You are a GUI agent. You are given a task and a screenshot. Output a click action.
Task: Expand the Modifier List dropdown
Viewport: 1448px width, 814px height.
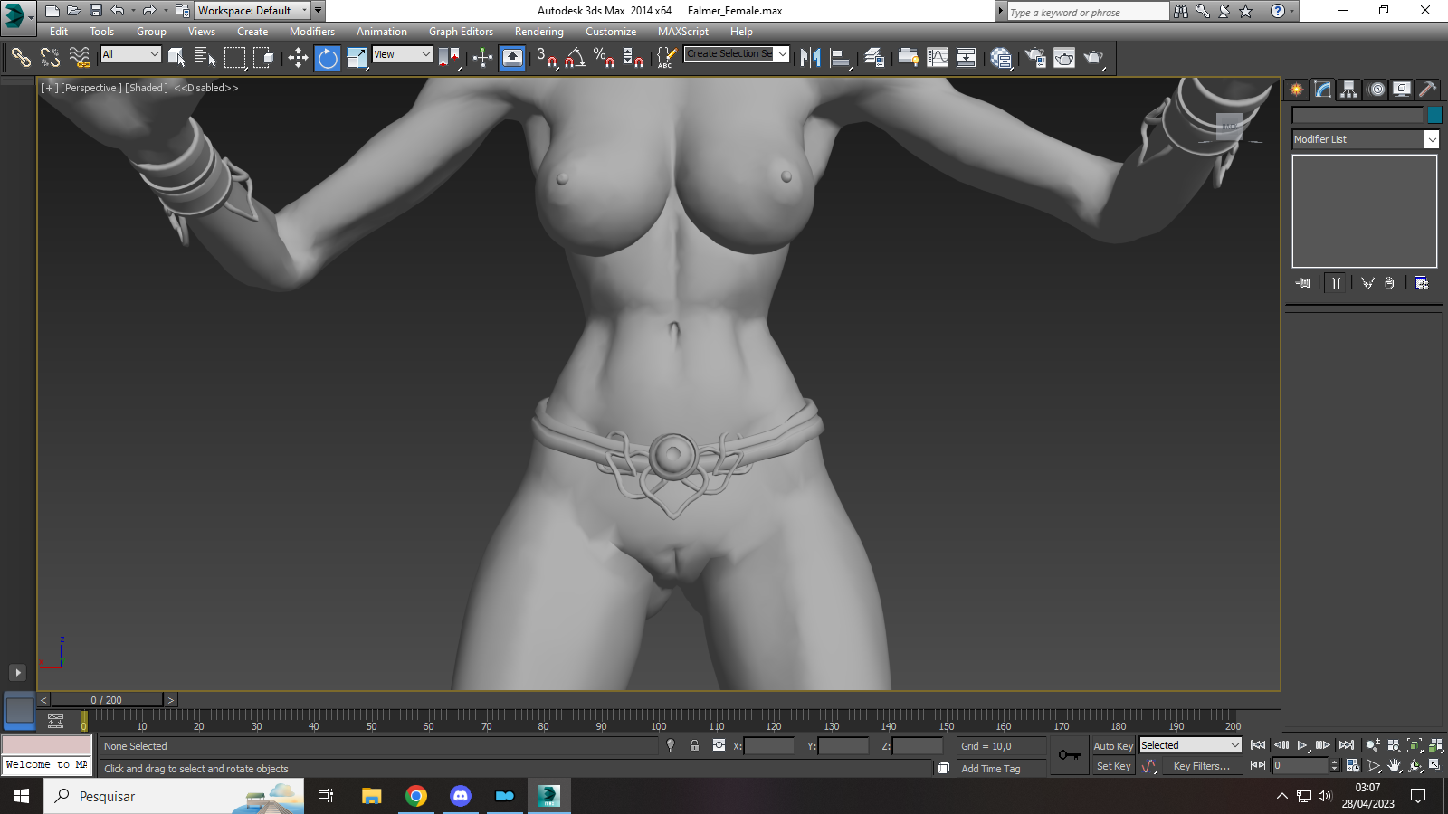pos(1365,139)
